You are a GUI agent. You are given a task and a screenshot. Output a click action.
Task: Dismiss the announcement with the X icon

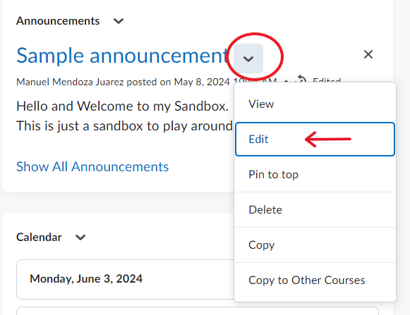pyautogui.click(x=368, y=54)
